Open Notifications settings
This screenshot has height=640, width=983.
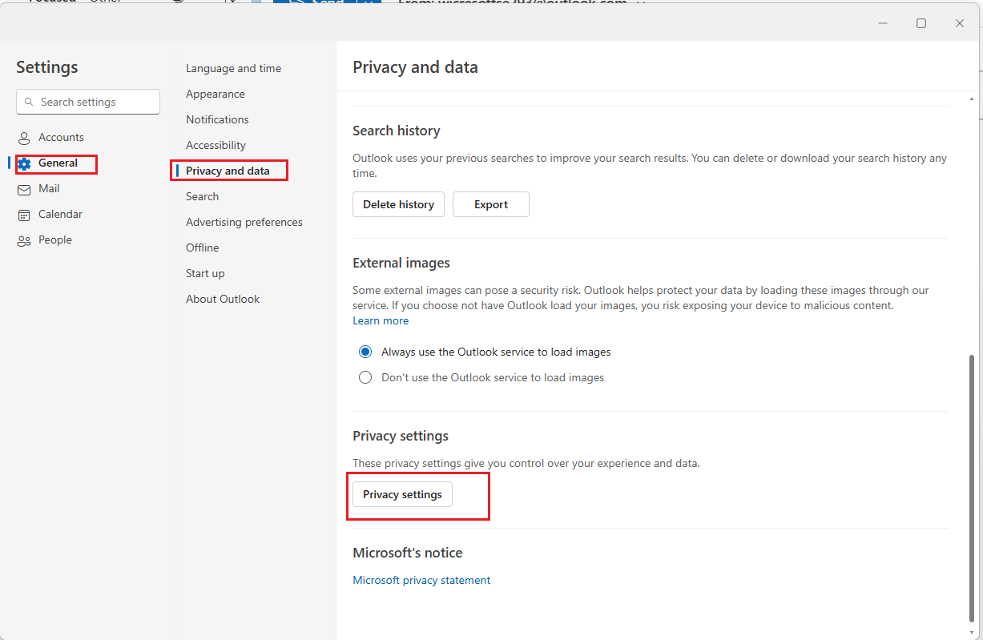pyautogui.click(x=216, y=119)
